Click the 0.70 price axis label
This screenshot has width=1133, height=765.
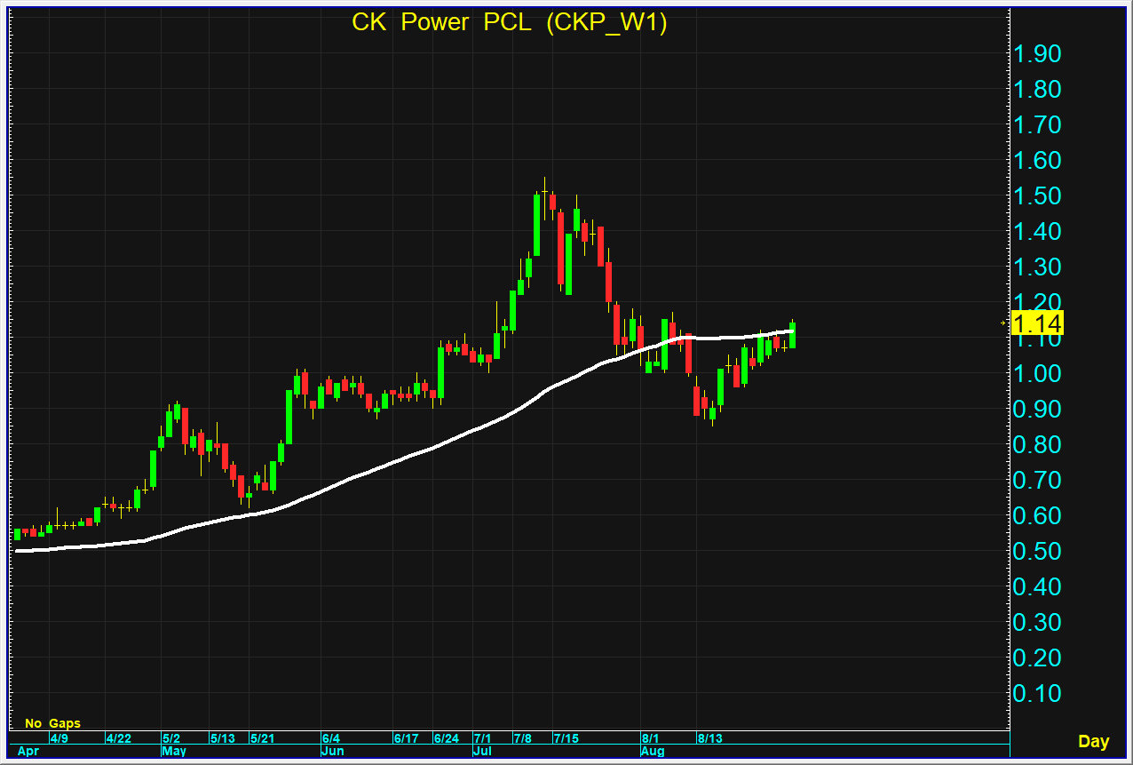[1037, 480]
